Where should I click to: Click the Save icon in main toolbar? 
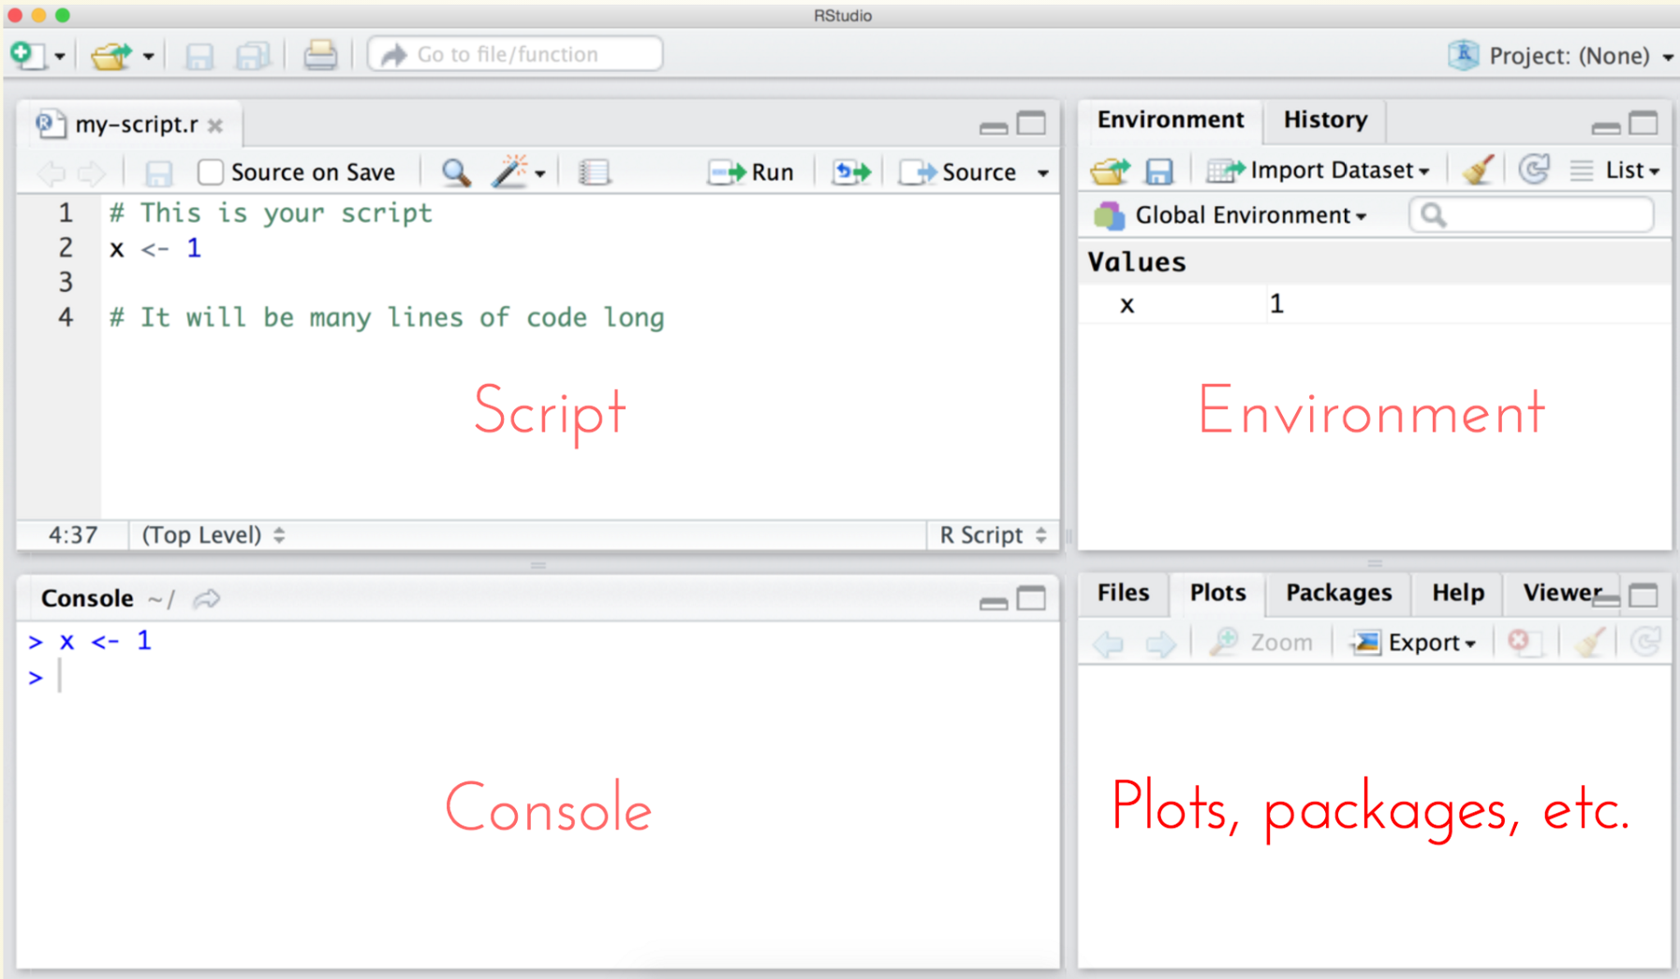coord(199,56)
